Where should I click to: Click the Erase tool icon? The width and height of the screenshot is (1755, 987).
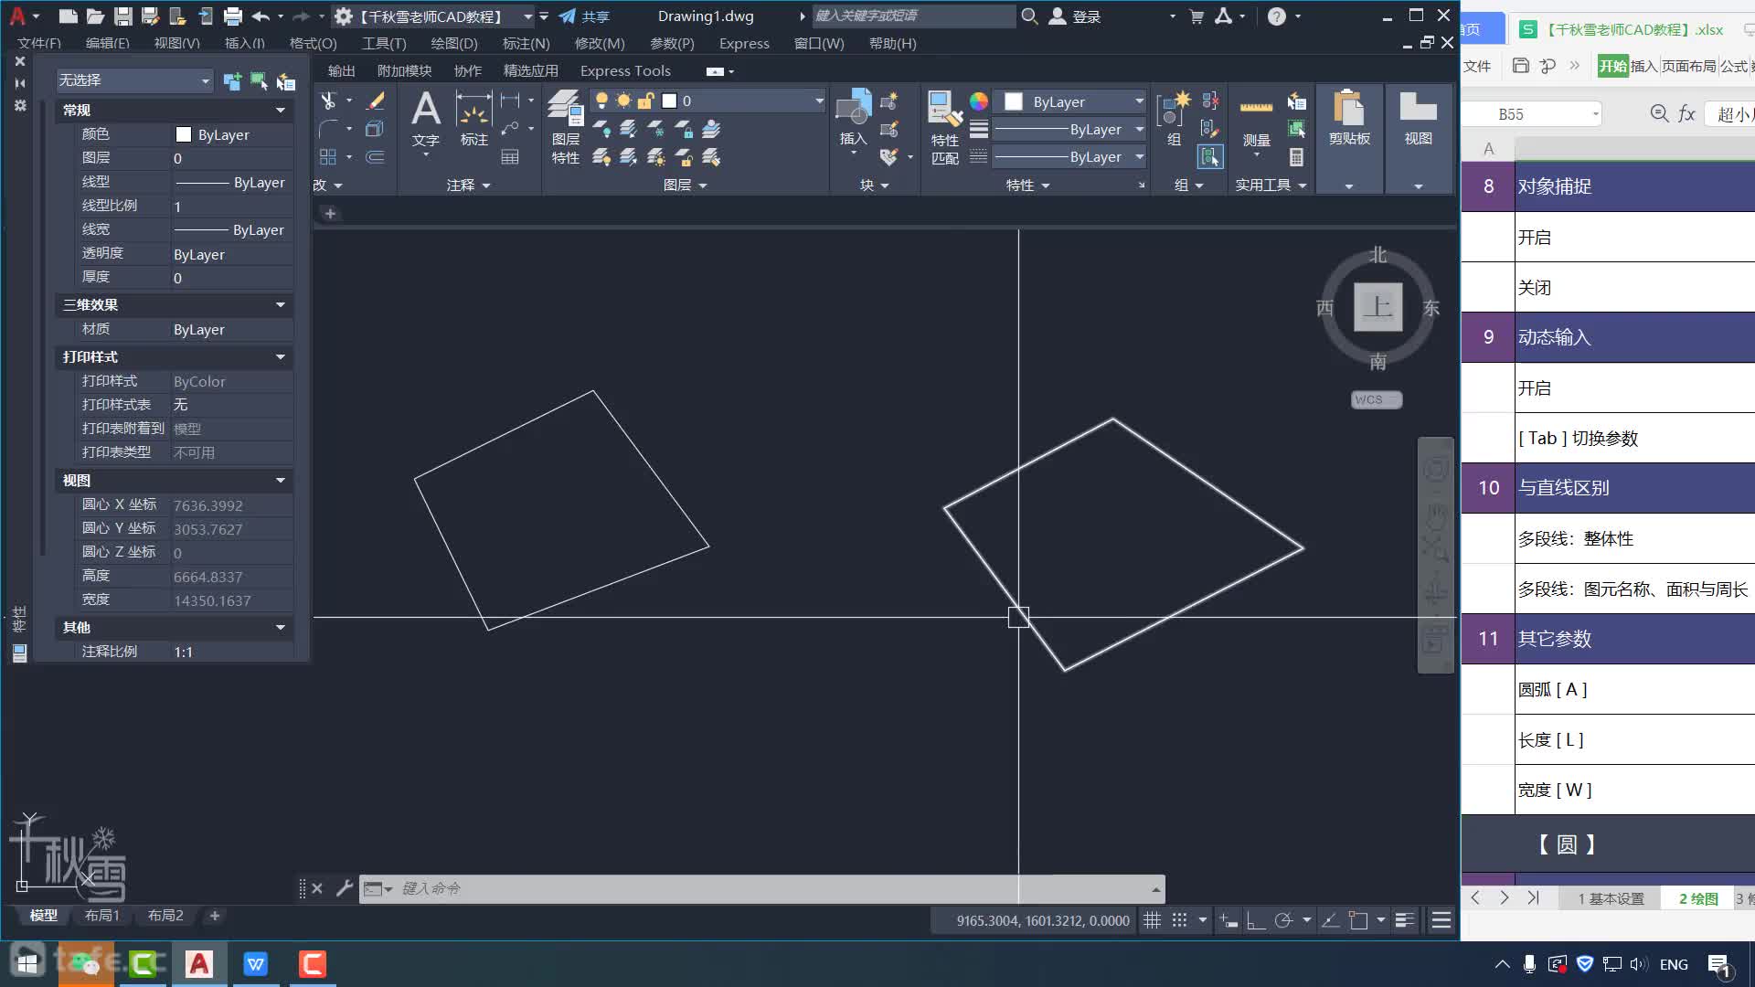click(x=375, y=101)
